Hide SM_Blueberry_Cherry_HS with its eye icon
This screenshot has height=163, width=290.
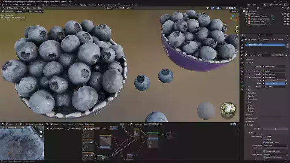point(285,16)
